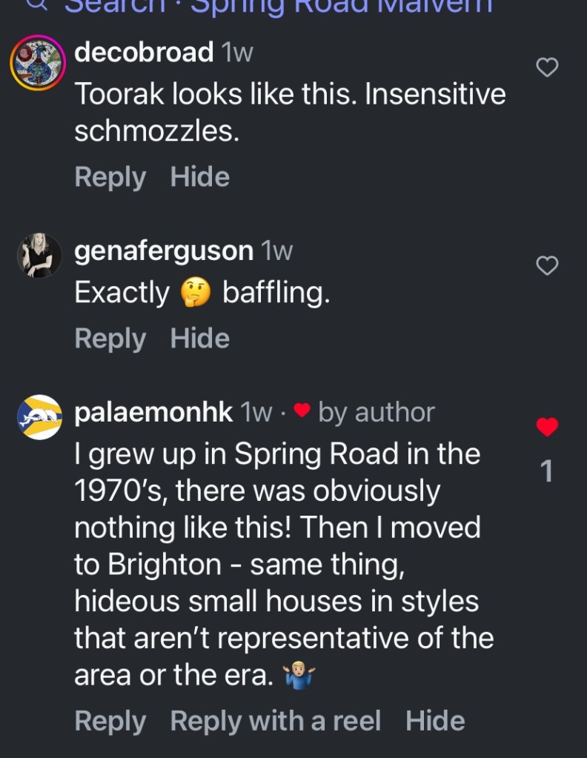Screen dimensions: 587x758
Task: View the like count on palaemonhk's comment
Action: 547,471
